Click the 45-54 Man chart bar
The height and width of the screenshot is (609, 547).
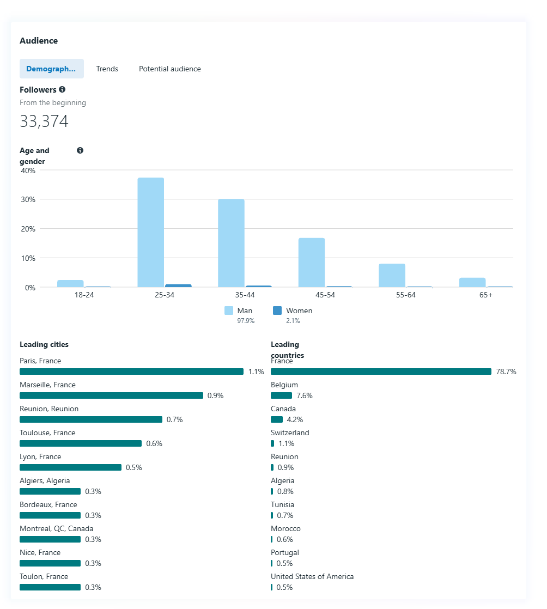(x=312, y=263)
